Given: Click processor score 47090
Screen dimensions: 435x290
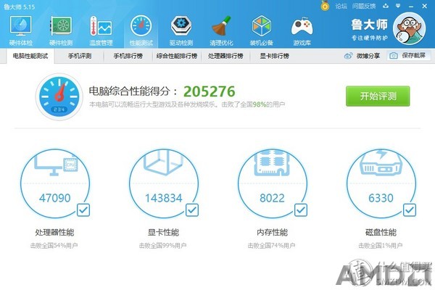Looking at the screenshot, I should (x=55, y=198).
